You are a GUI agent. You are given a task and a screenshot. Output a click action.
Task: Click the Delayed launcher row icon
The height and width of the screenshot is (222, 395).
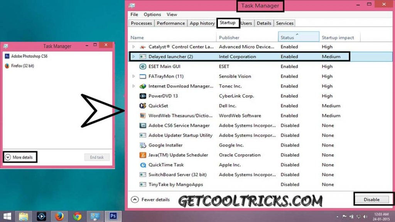[x=143, y=57]
